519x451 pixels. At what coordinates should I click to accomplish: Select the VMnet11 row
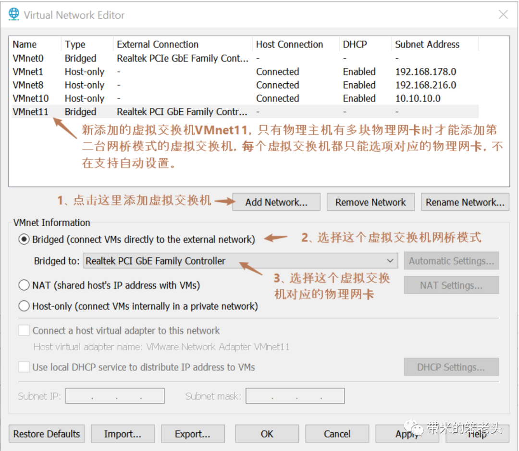pos(245,112)
